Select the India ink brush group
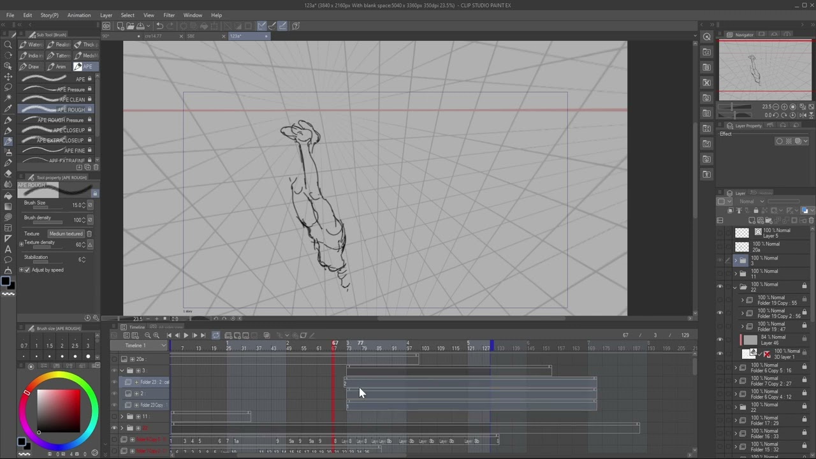The height and width of the screenshot is (459, 816). [x=31, y=55]
